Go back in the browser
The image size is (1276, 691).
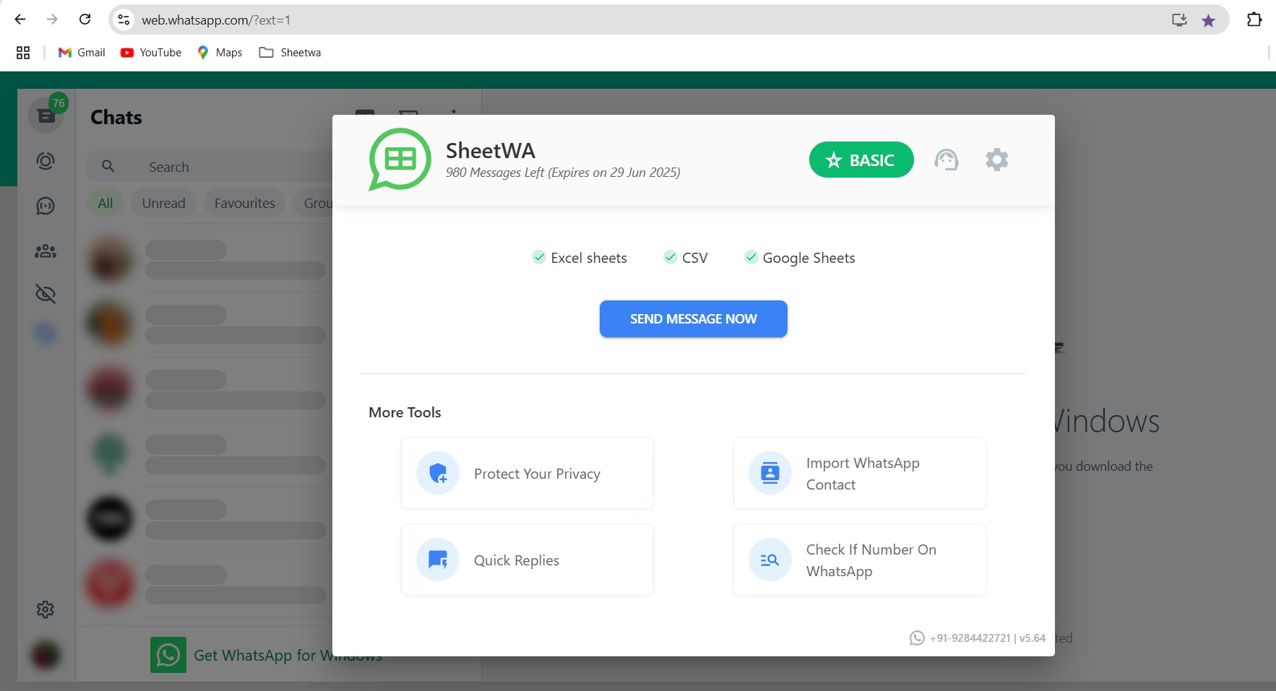point(20,19)
